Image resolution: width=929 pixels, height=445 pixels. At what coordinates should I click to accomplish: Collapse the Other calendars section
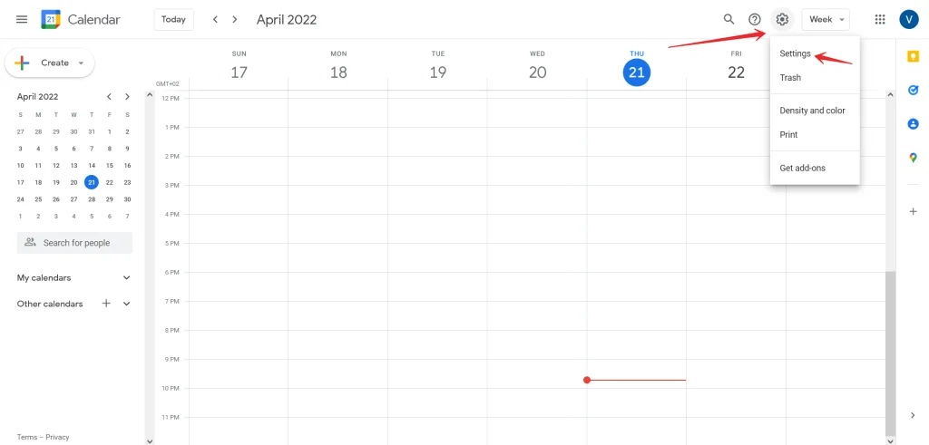(x=126, y=304)
